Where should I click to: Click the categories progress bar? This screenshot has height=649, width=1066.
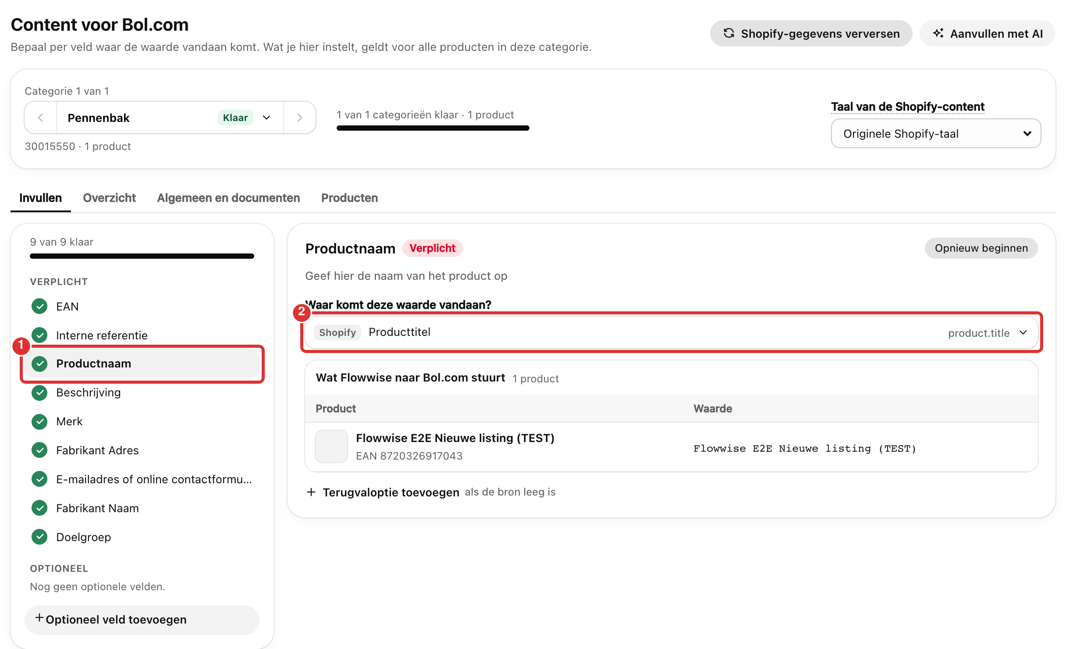pyautogui.click(x=433, y=128)
